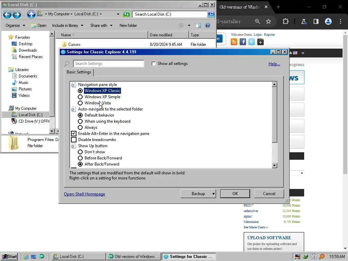Click Show Desktop quick launch icon
This screenshot has height=261, width=348.
click(x=34, y=257)
